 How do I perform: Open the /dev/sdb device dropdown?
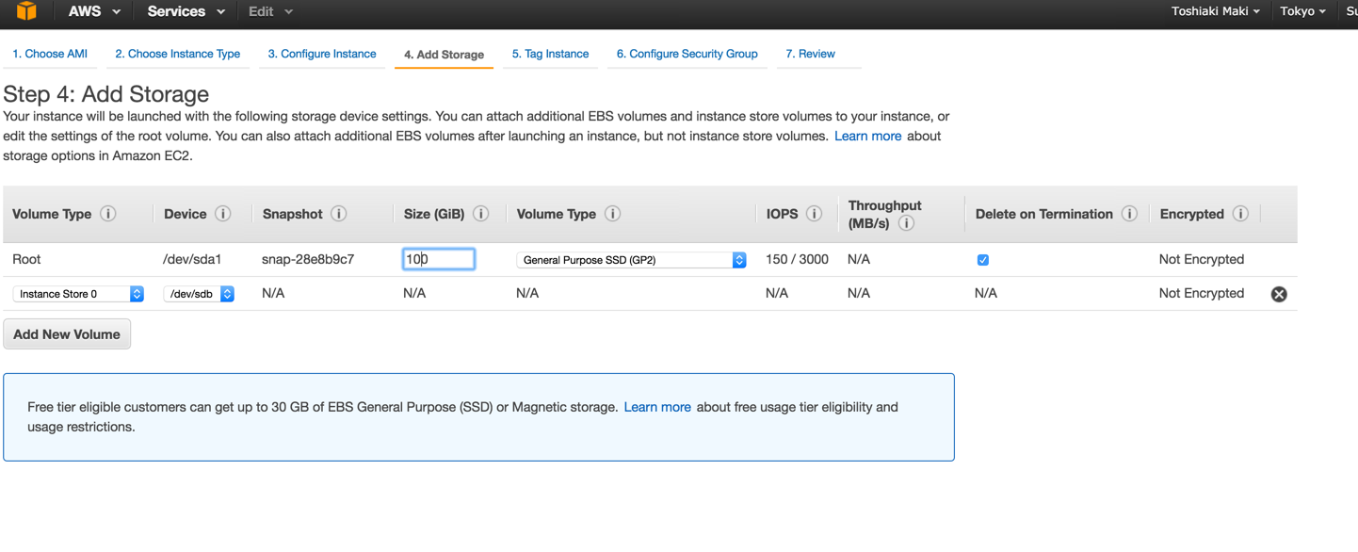[199, 294]
